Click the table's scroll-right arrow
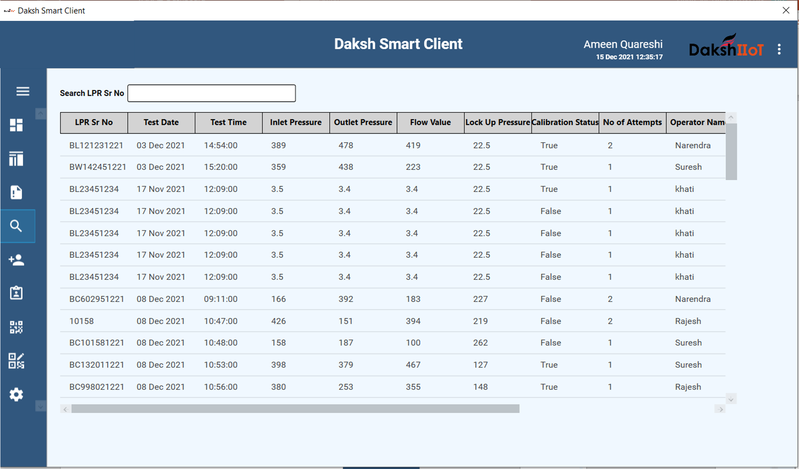This screenshot has height=469, width=799. coord(721,409)
